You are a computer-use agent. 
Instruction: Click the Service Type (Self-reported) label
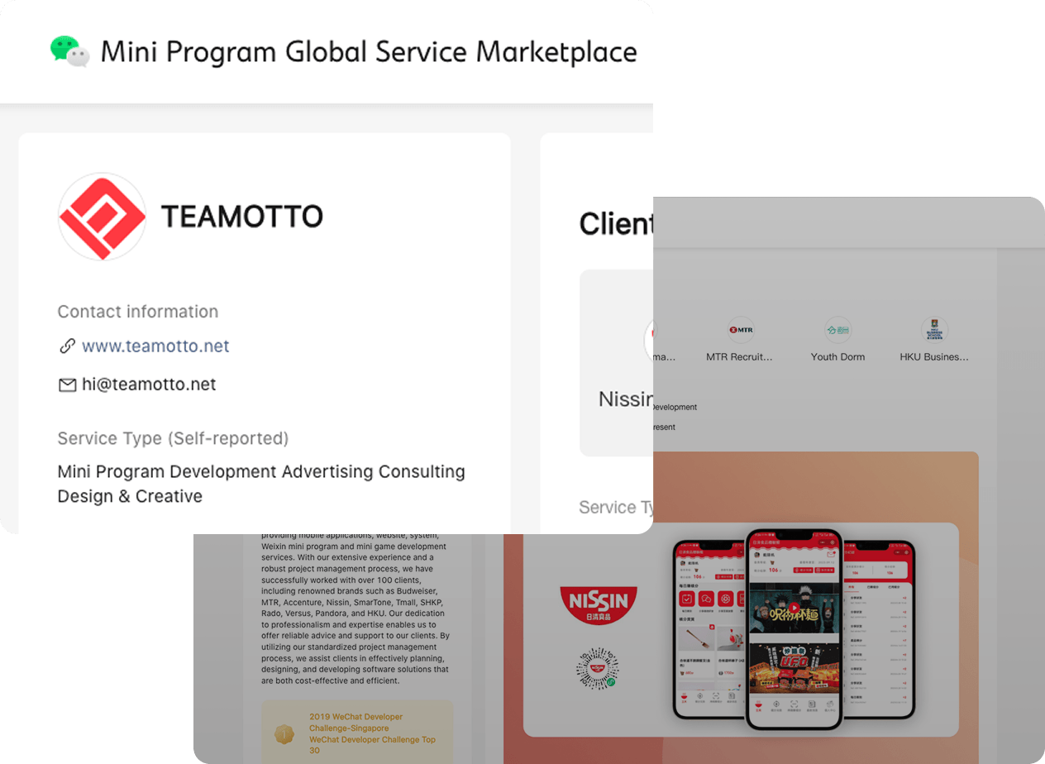tap(173, 438)
